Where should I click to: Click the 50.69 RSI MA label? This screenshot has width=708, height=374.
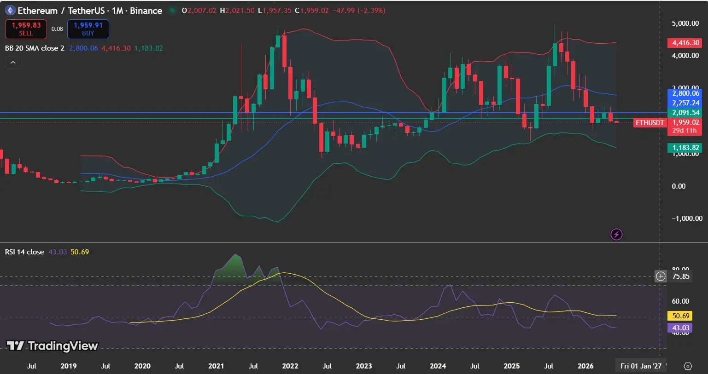coord(680,316)
